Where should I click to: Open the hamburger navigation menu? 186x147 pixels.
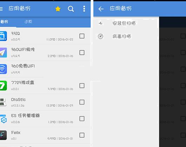tap(1, 9)
